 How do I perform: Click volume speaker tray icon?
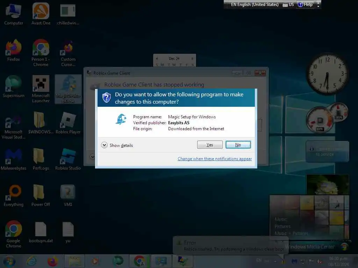tap(320, 262)
